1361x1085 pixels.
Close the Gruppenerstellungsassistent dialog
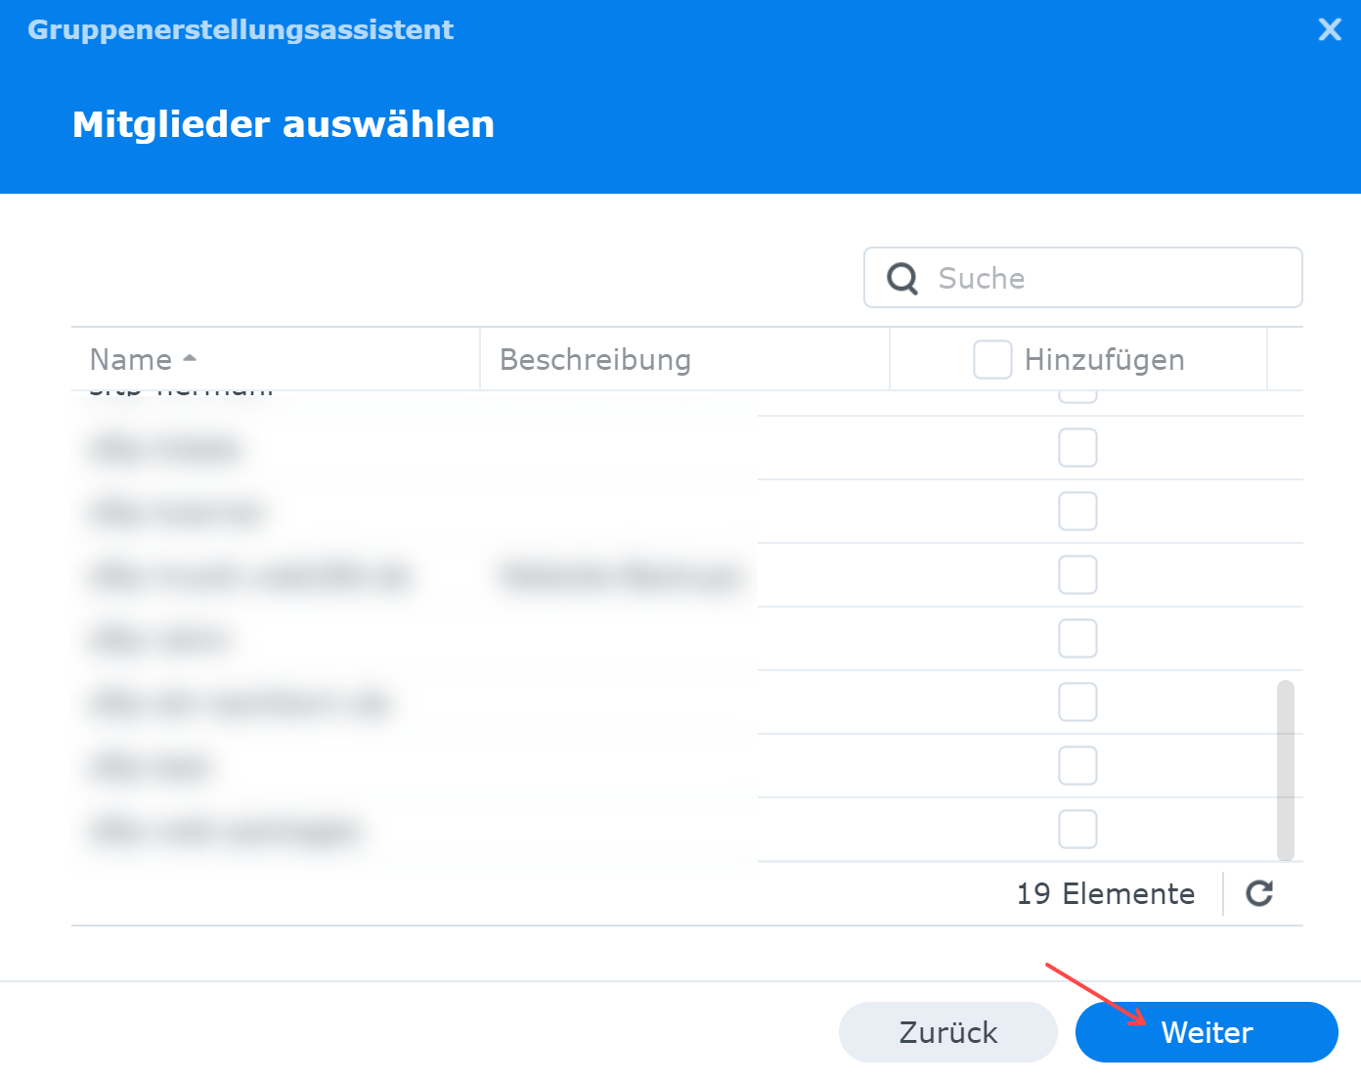click(1330, 29)
